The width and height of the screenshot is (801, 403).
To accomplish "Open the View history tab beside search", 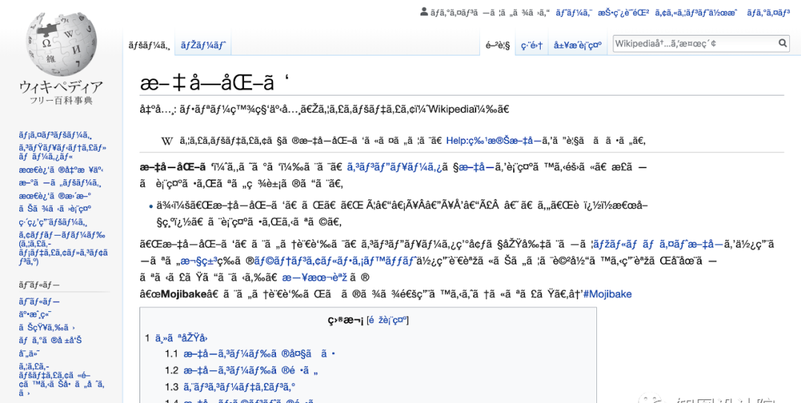I will tap(578, 46).
